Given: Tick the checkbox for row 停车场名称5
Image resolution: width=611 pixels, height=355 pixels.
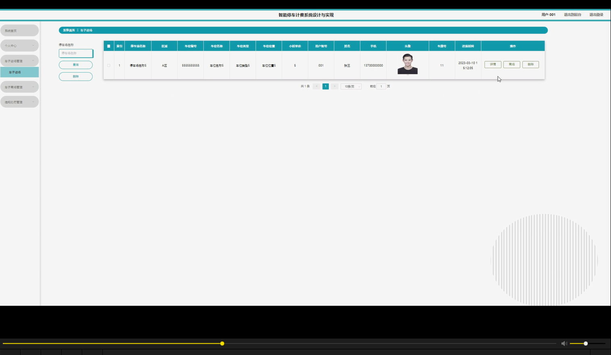Looking at the screenshot, I should click(108, 65).
